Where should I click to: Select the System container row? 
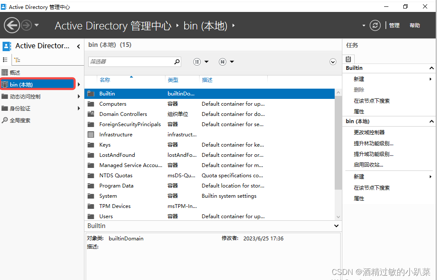tap(209, 196)
